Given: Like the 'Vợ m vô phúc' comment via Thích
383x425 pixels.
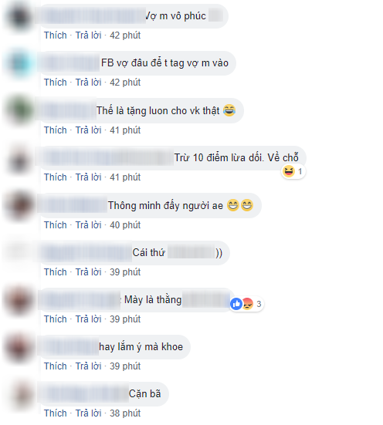Looking at the screenshot, I should tap(56, 35).
